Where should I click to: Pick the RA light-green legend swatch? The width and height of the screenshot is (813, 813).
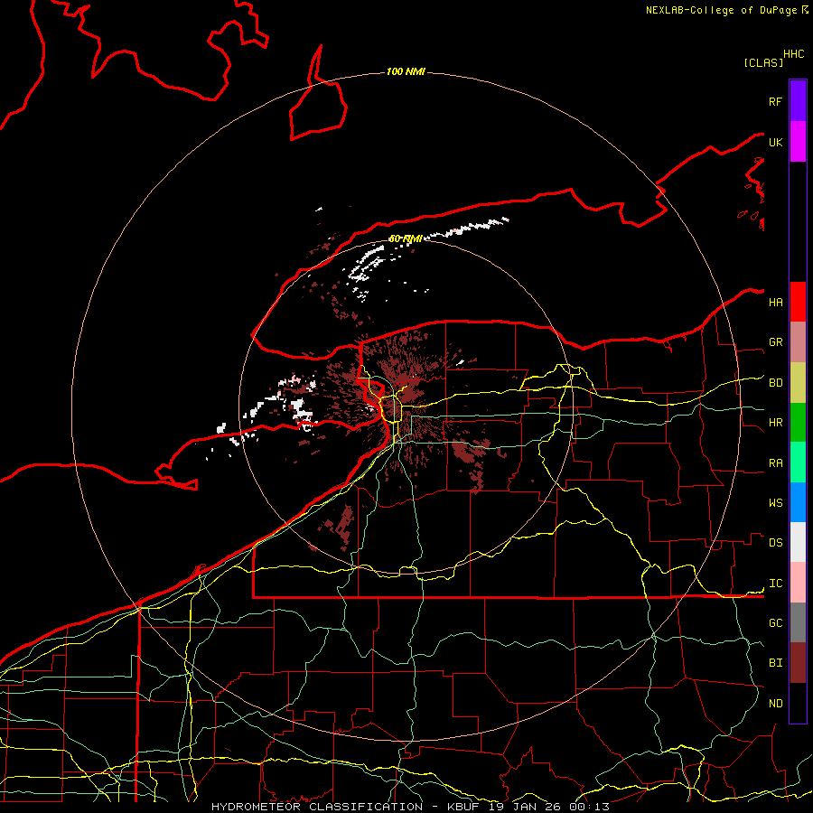[x=798, y=463]
